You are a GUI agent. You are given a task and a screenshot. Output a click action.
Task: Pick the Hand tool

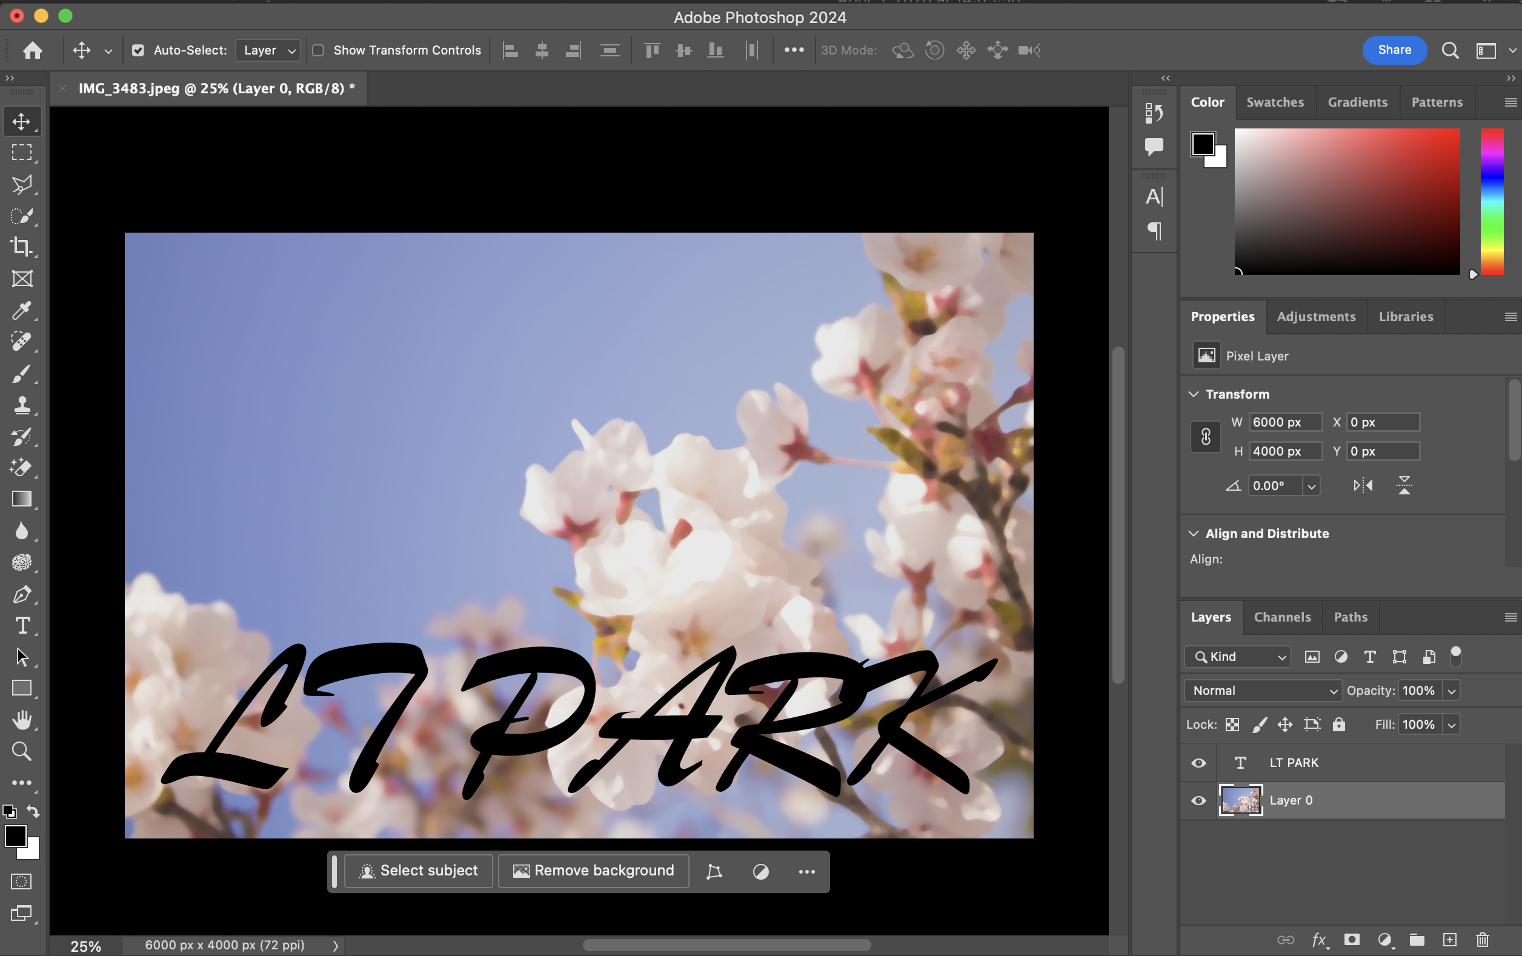click(21, 720)
